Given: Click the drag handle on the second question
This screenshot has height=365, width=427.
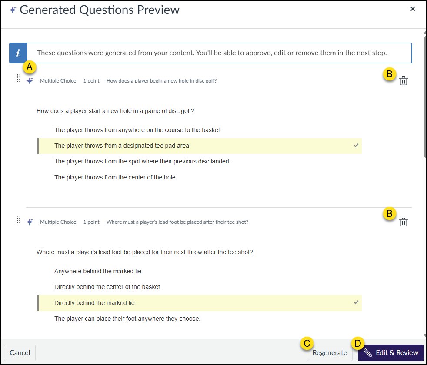Looking at the screenshot, I should [19, 220].
